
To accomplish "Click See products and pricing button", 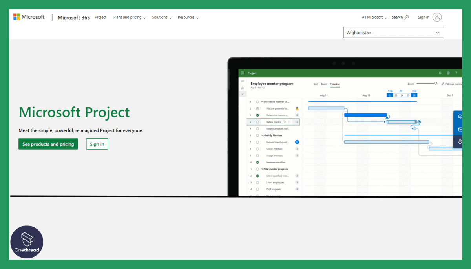I will click(x=48, y=144).
